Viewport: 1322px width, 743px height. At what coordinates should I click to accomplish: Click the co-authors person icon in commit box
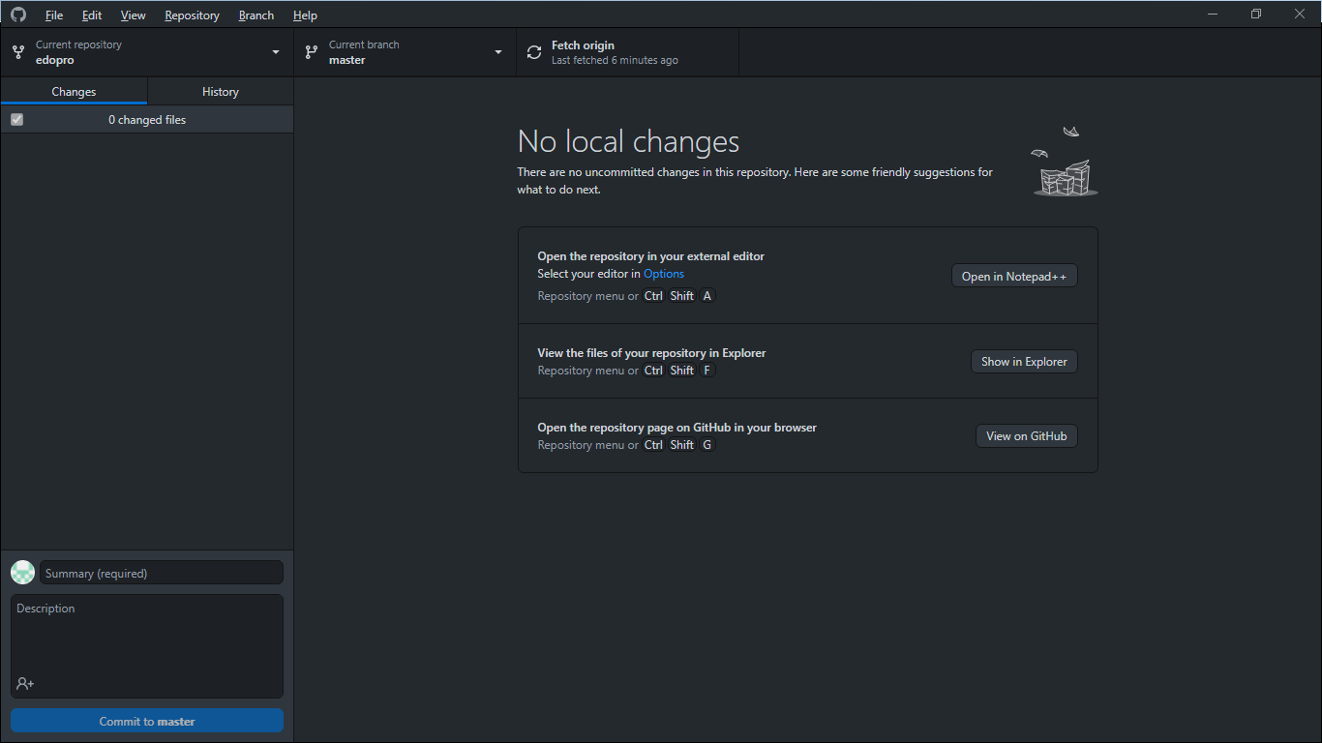[x=23, y=684]
